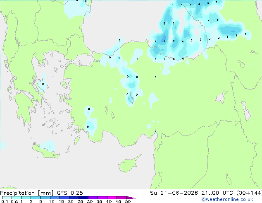Click the 'GFS 0.25' model label
262x203 pixels.
70,193
